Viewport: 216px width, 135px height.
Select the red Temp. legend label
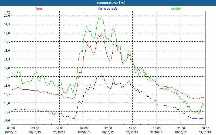(39, 9)
